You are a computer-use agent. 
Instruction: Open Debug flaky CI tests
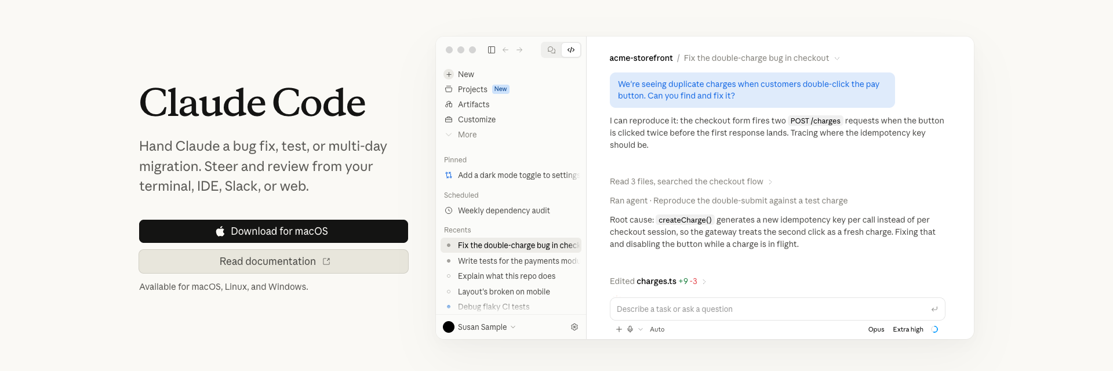click(x=493, y=307)
